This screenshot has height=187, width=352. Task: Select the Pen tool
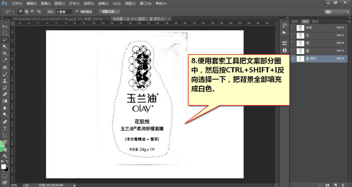pyautogui.click(x=5, y=122)
